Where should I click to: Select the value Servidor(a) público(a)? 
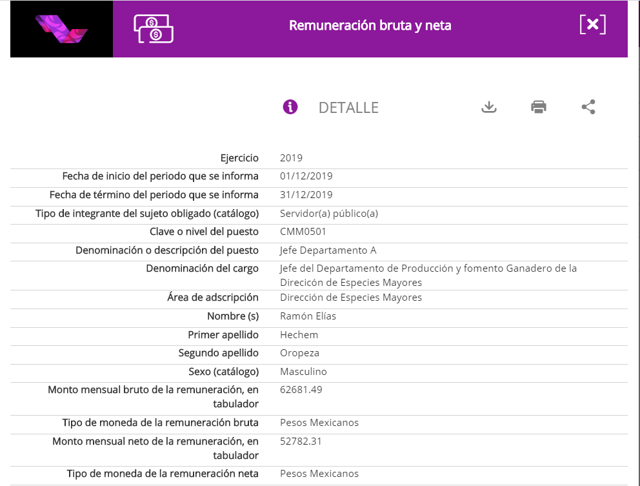tap(329, 214)
